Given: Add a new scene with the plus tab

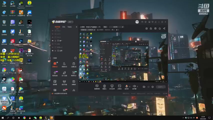Looking at the screenshot, I should pyautogui.click(x=76, y=27).
